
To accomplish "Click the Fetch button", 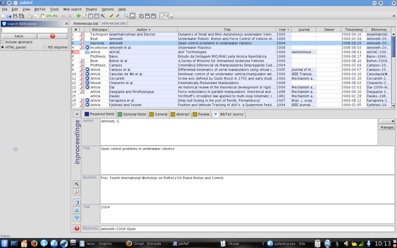I will pos(19,36).
